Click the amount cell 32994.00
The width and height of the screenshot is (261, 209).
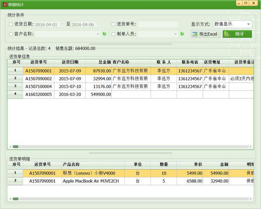[x=99, y=79]
